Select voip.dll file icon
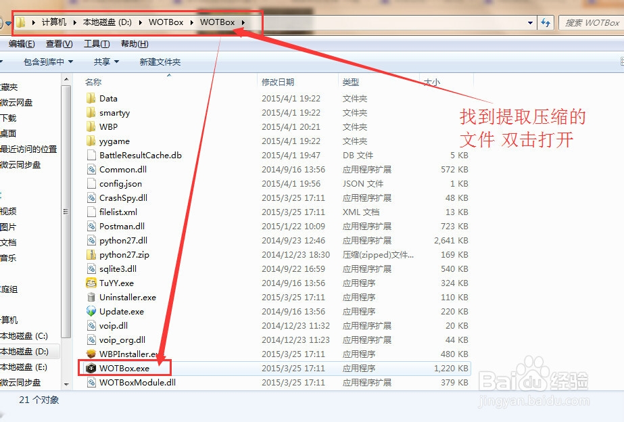 tap(91, 326)
